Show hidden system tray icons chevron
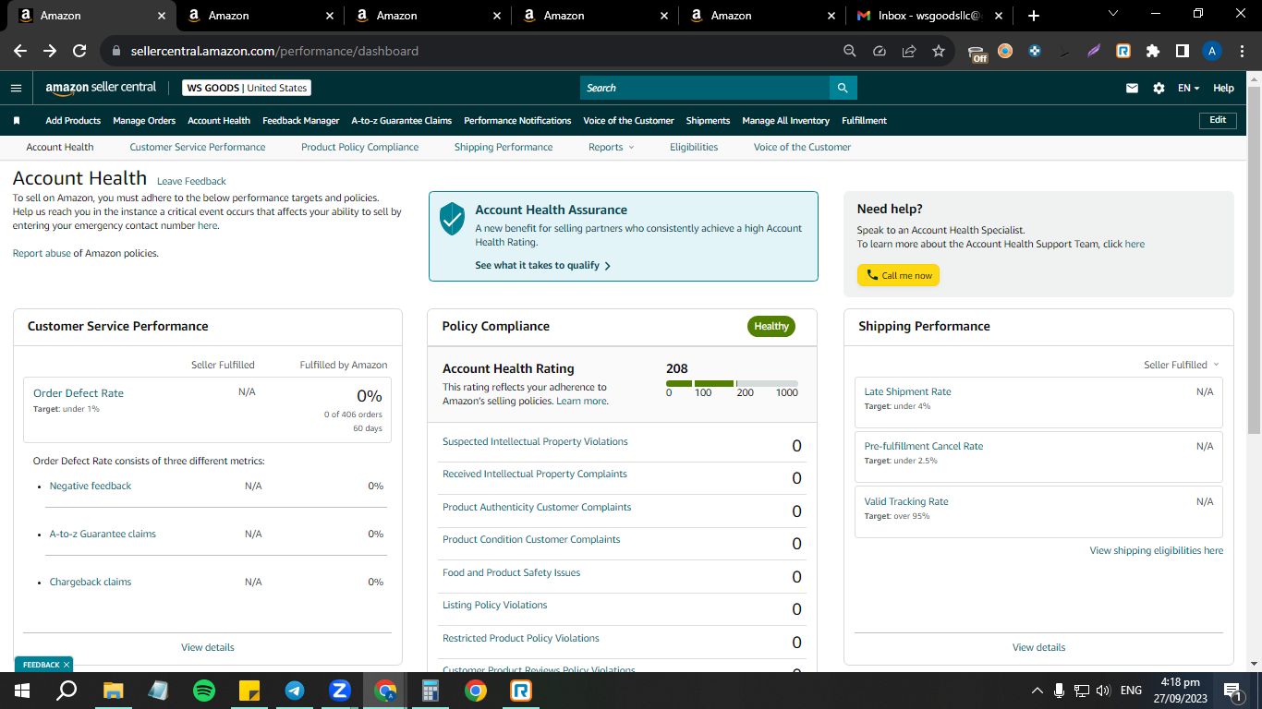 tap(1037, 690)
